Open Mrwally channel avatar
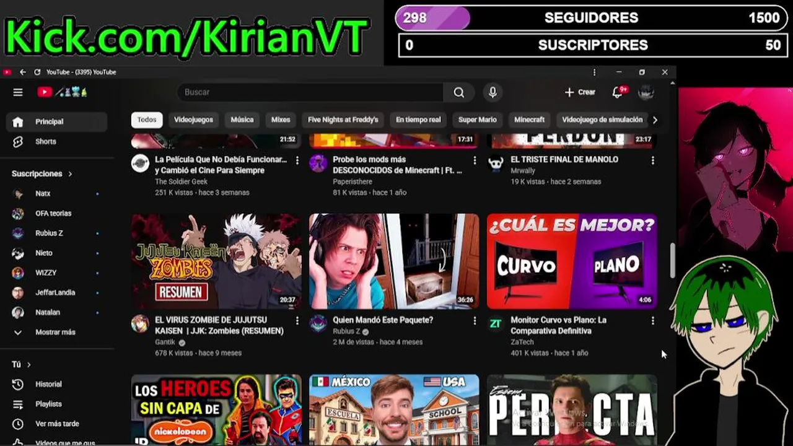 tap(496, 163)
